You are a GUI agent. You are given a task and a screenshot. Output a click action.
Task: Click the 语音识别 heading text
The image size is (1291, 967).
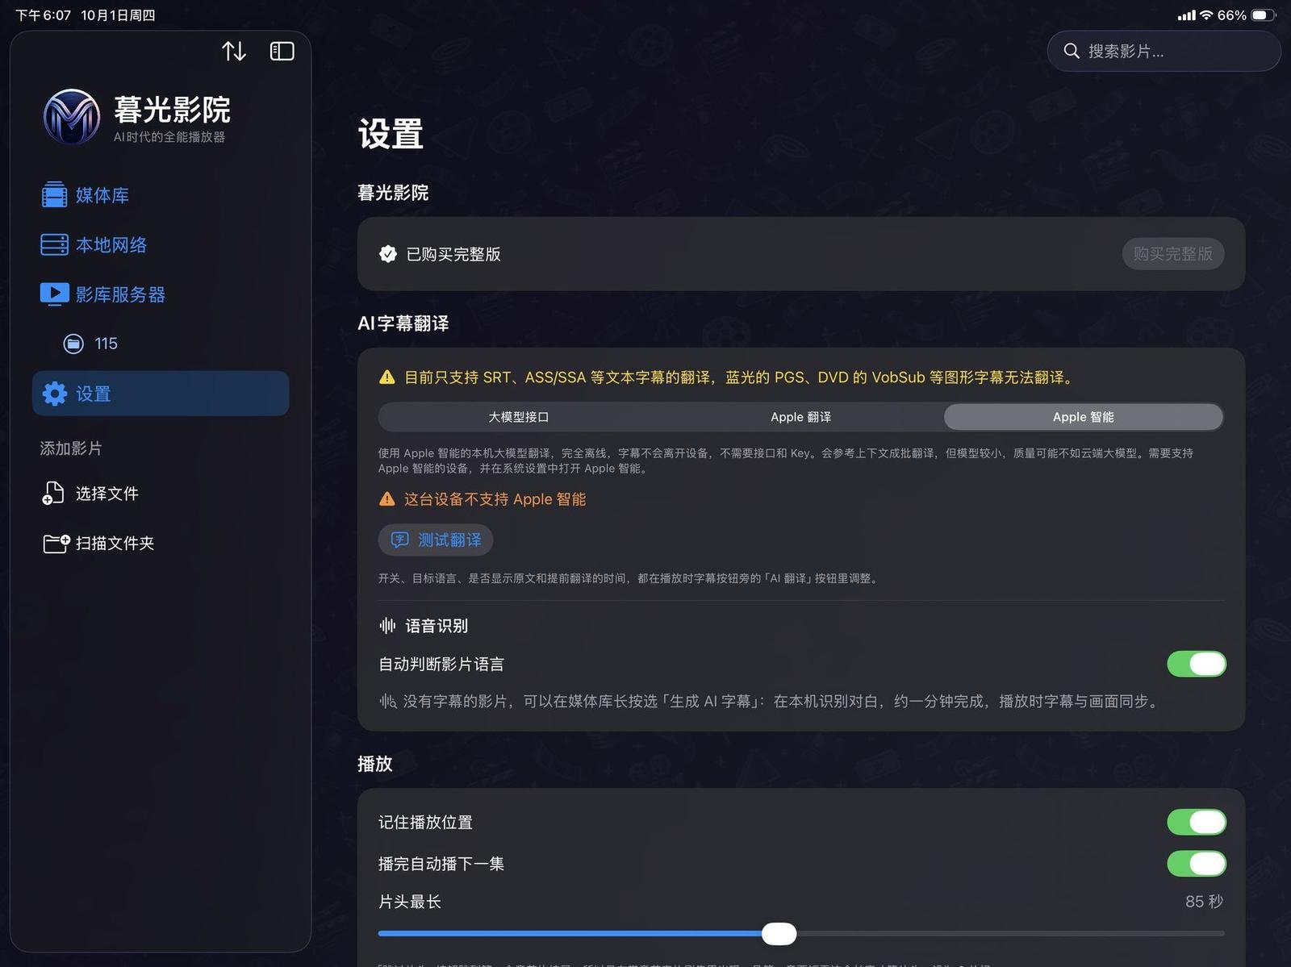click(x=437, y=626)
